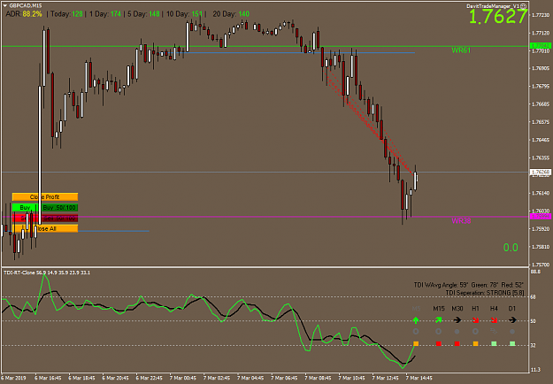553x384 pixels.
Task: Click the TDI-RT-Clone indicator label
Action: tap(47, 273)
